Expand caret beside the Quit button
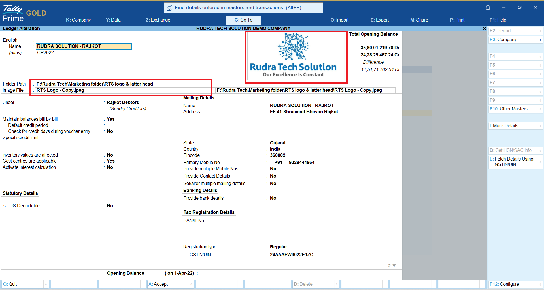 pyautogui.click(x=46, y=284)
